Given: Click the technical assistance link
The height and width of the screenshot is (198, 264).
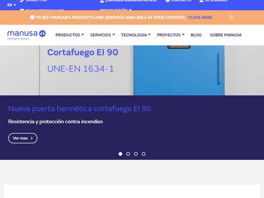Looking at the screenshot, I should (x=128, y=1).
